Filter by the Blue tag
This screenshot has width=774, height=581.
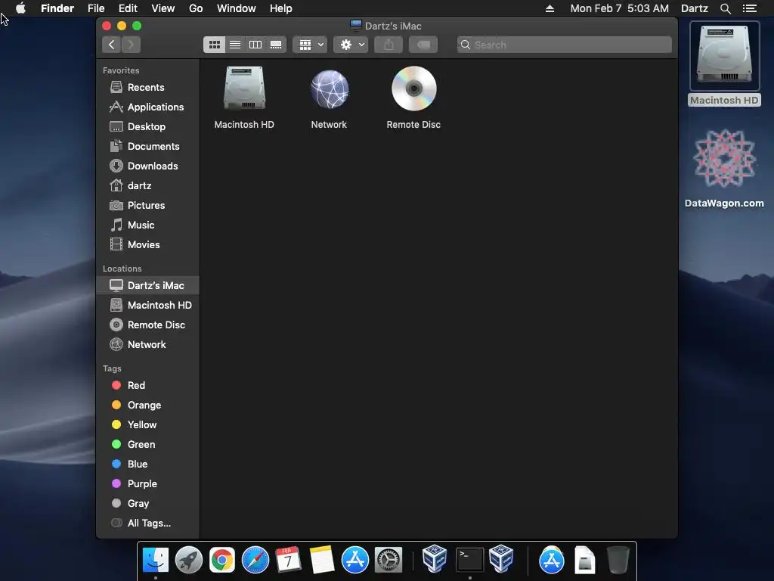(147, 464)
